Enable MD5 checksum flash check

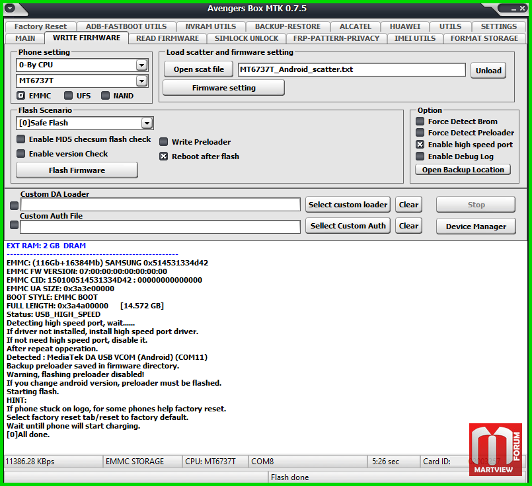(x=20, y=139)
